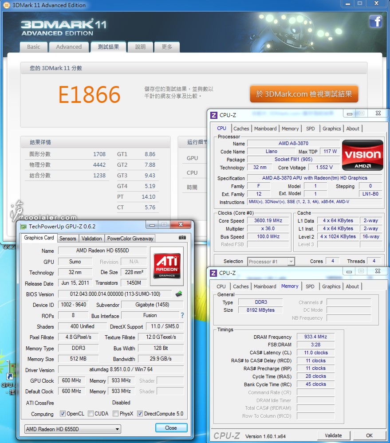Open Caches tab in upper CPU-Z window
Image resolution: width=390 pixels, height=443 pixels.
pos(241,129)
